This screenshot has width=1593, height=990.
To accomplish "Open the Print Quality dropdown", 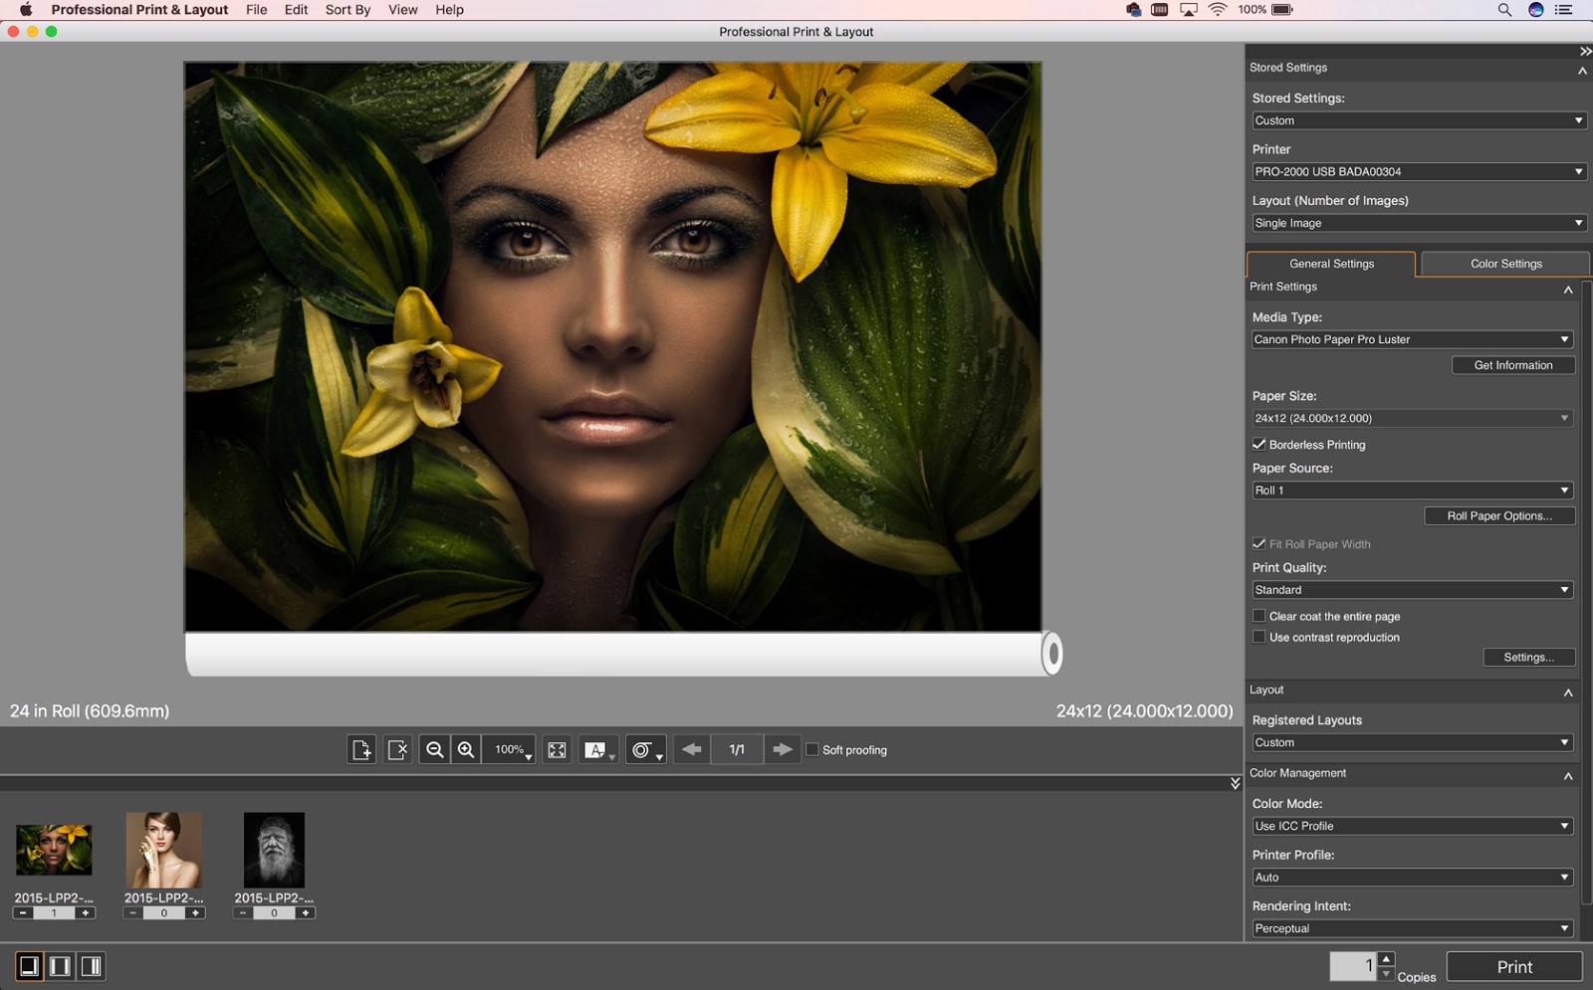I will (x=1412, y=590).
